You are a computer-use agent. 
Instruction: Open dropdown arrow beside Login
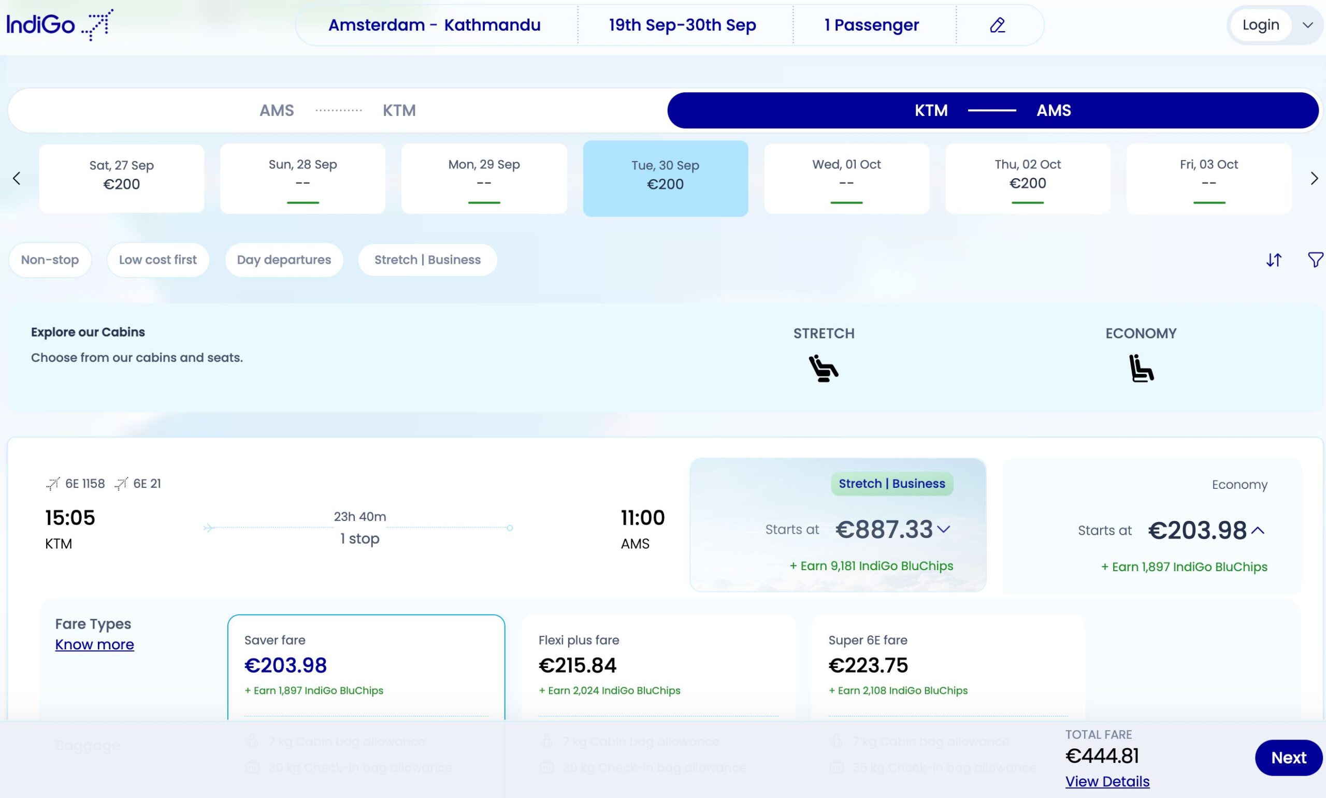[1308, 25]
